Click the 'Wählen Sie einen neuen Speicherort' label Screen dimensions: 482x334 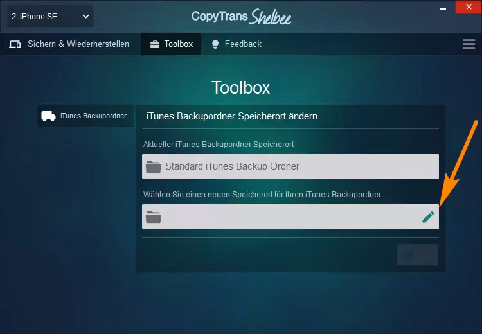point(262,195)
